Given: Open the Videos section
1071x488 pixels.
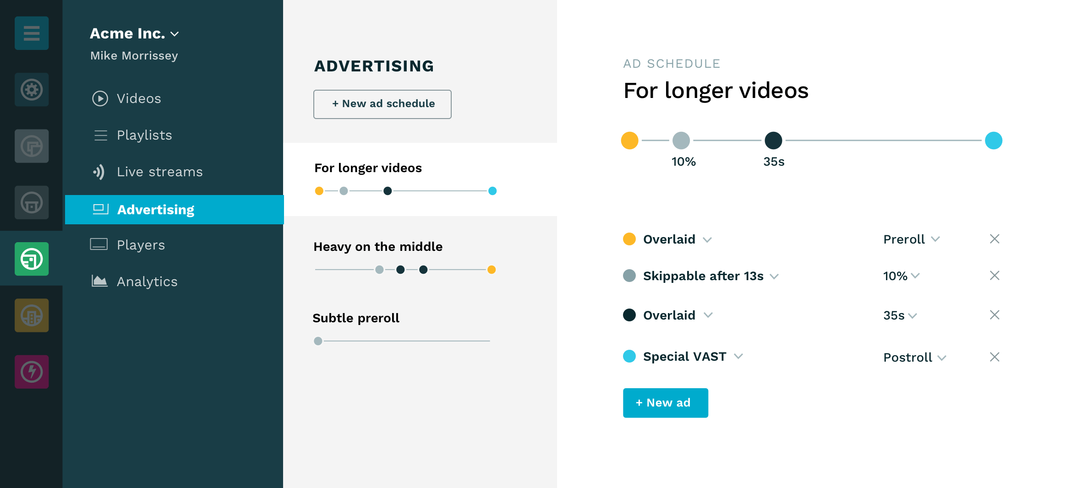Looking at the screenshot, I should 138,98.
